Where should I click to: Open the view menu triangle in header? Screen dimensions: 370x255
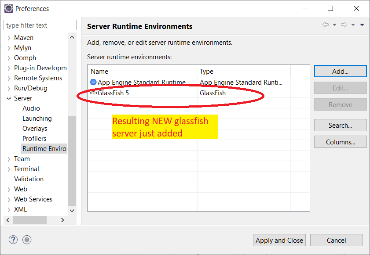coord(362,25)
